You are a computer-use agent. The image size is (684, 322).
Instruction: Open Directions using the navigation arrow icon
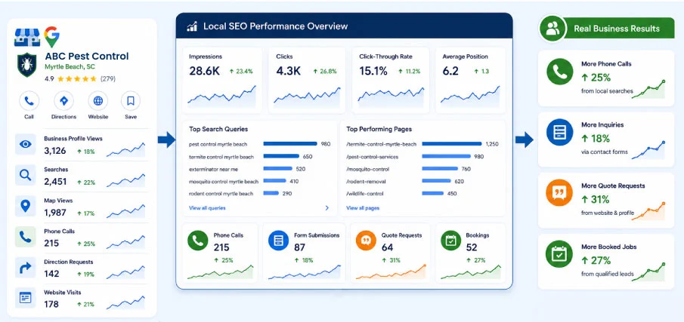point(63,101)
